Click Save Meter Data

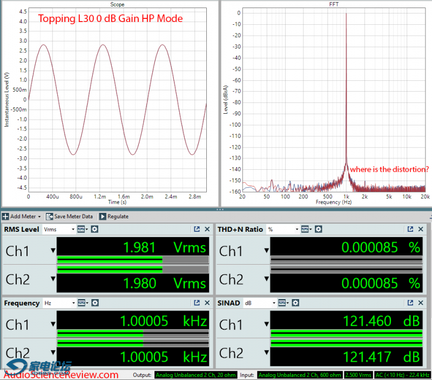pyautogui.click(x=70, y=216)
